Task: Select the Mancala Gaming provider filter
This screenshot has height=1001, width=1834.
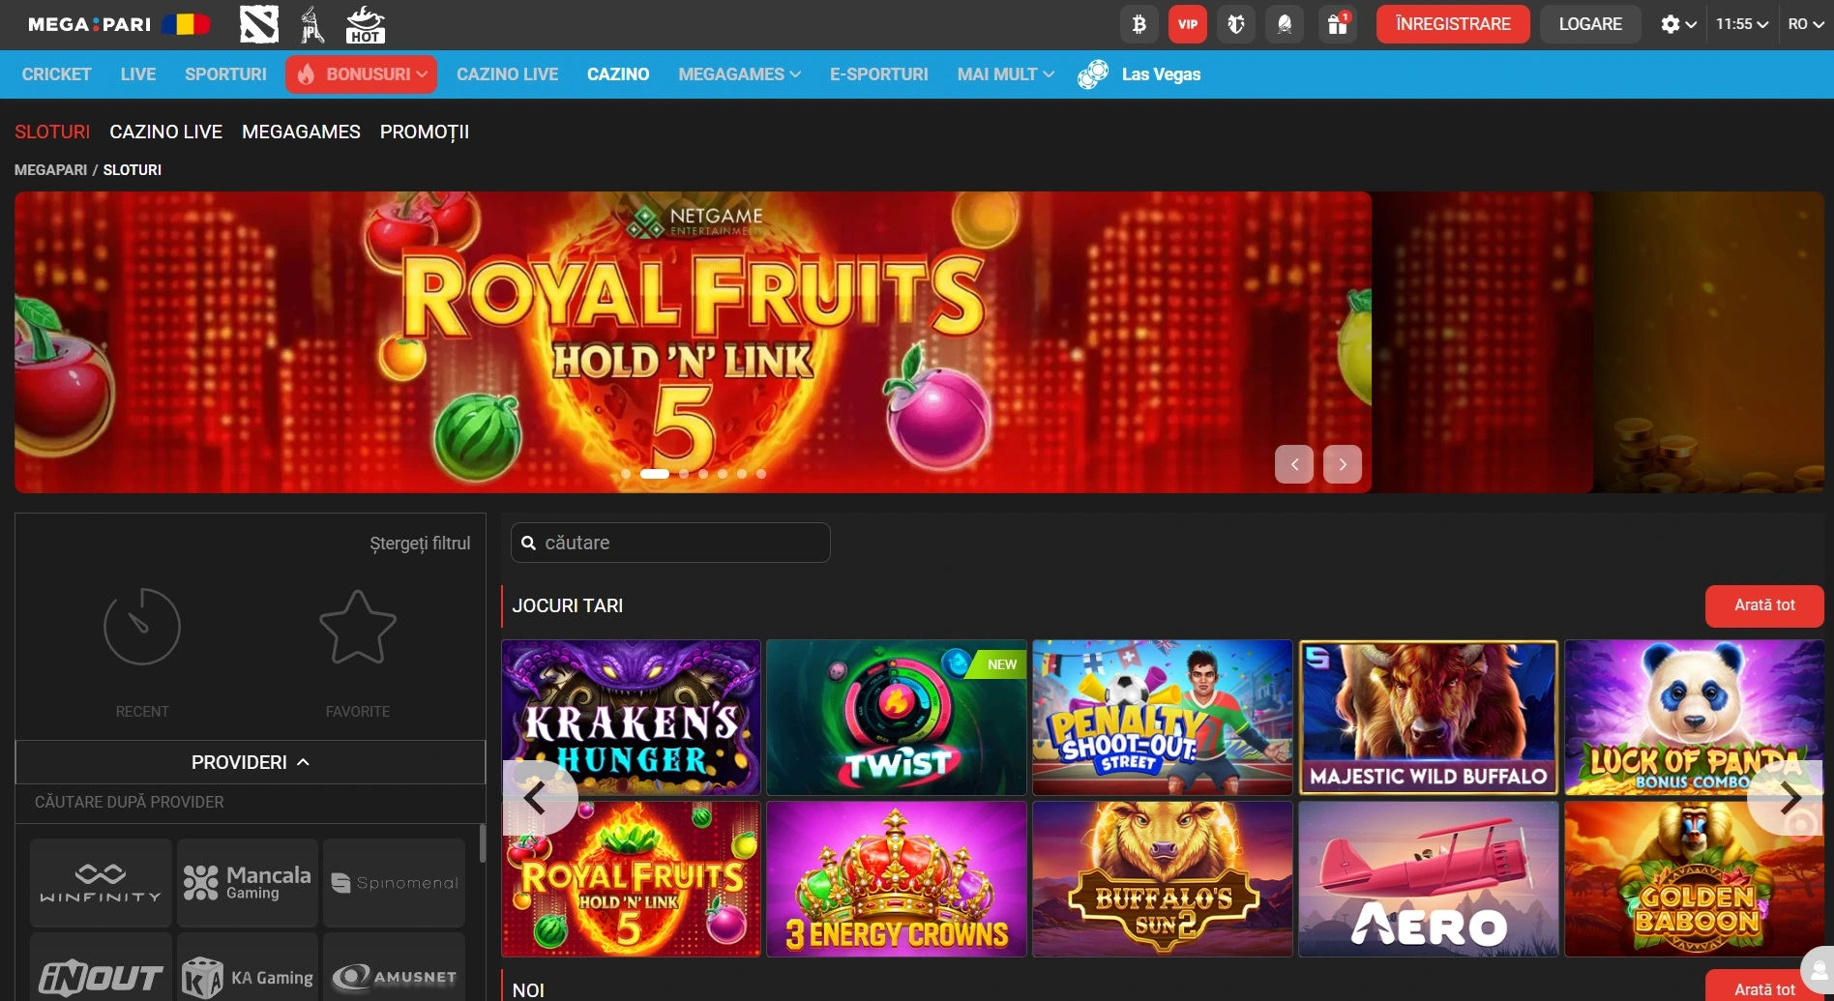Action: 248,882
